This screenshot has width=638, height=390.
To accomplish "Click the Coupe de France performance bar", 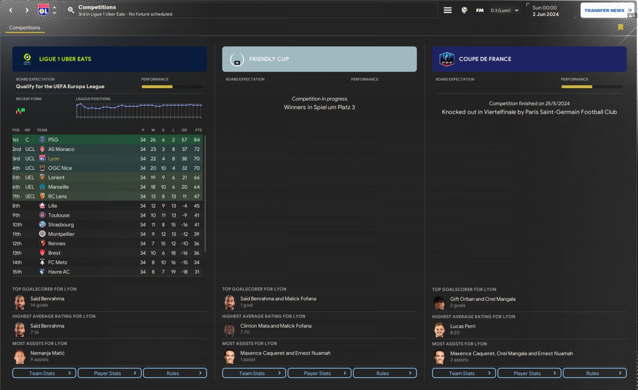I will coord(592,87).
